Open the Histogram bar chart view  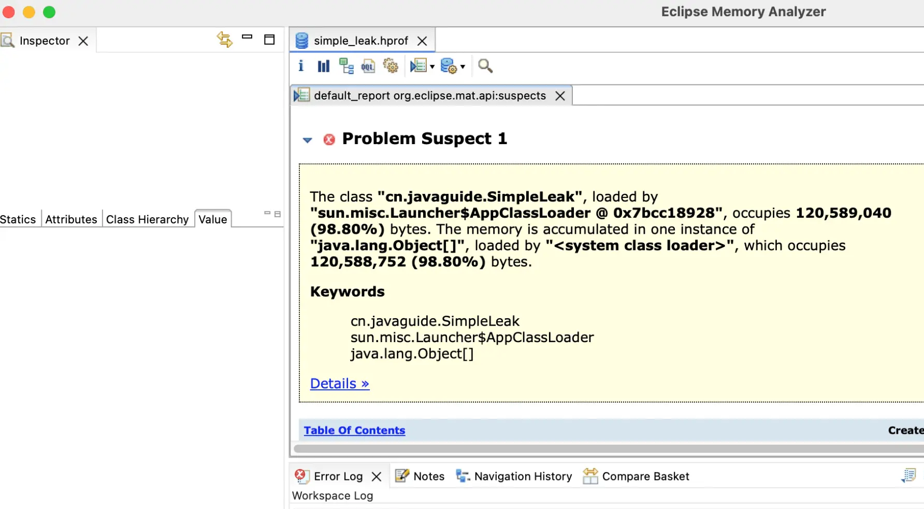324,66
